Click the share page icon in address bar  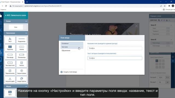(x=161, y=6)
